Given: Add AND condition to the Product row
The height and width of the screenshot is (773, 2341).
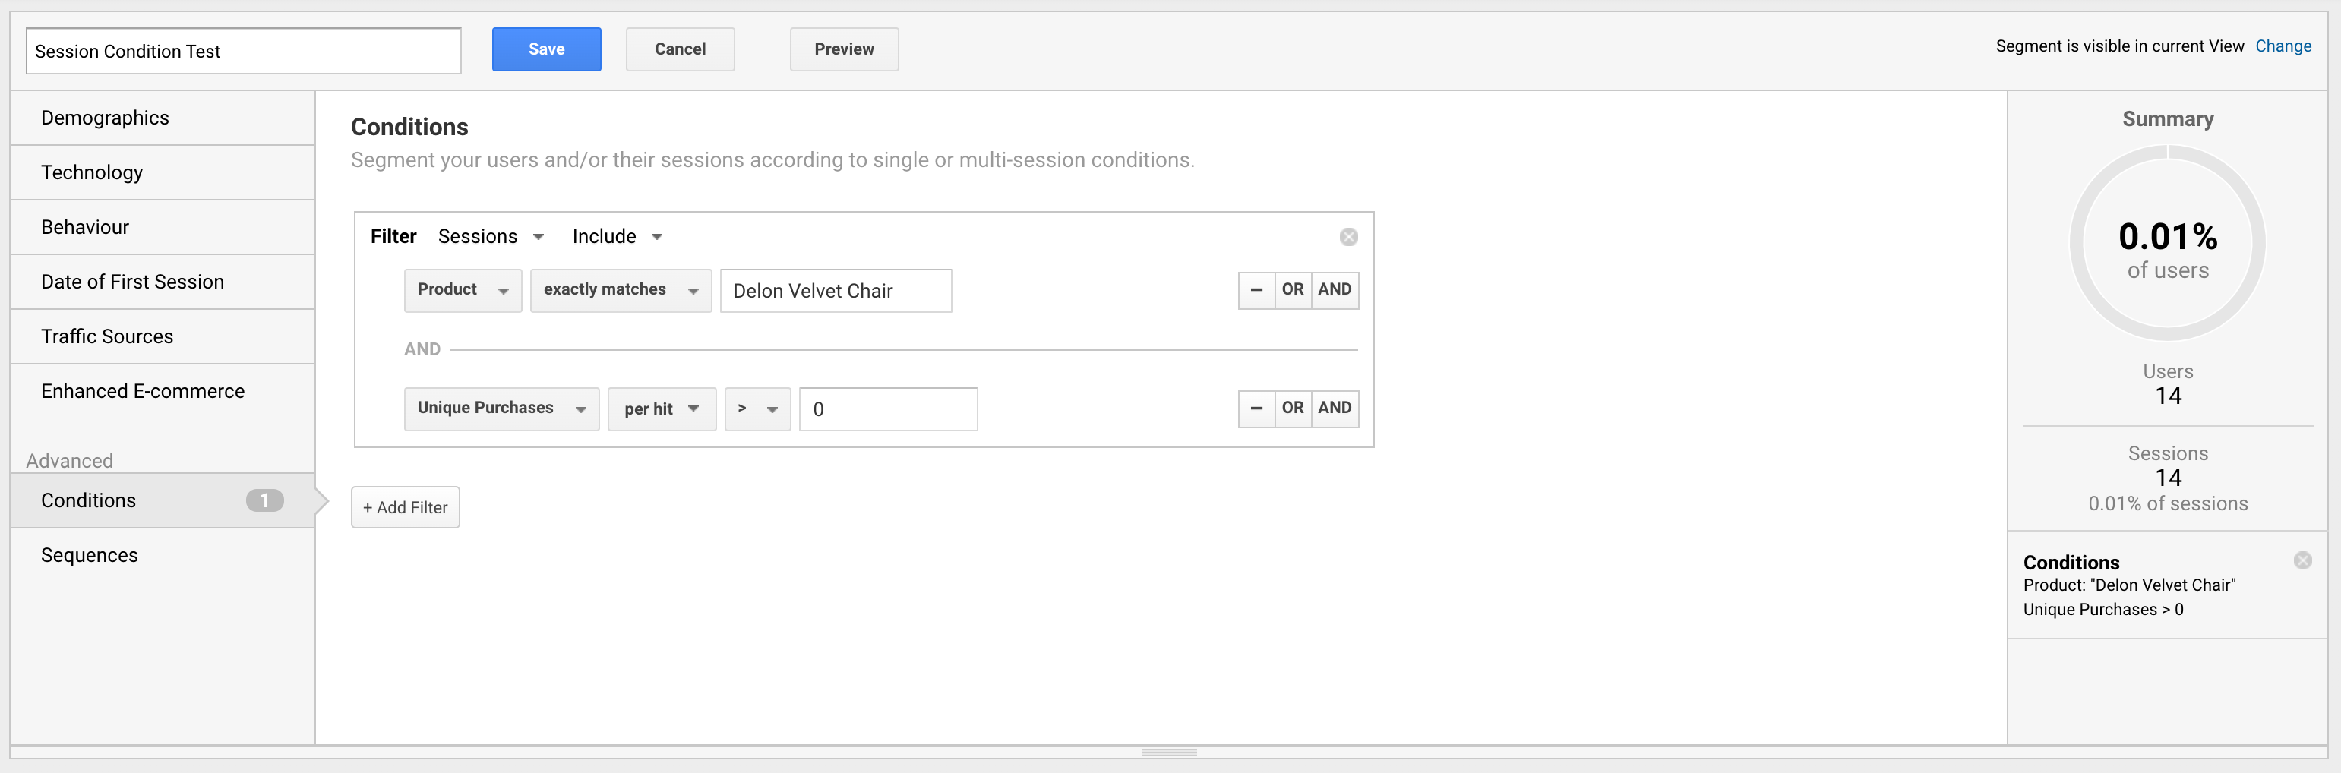Looking at the screenshot, I should coord(1334,291).
